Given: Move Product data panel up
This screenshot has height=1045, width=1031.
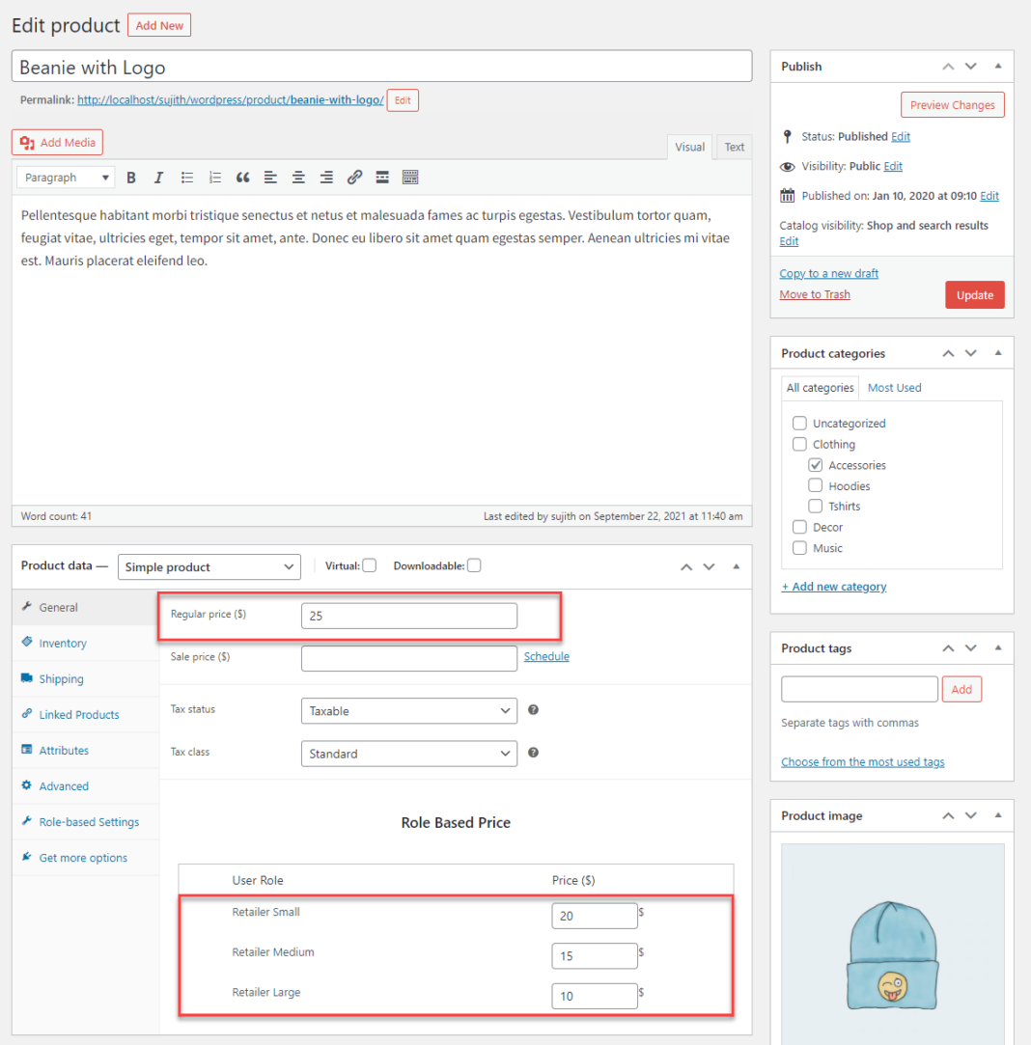Looking at the screenshot, I should coord(686,567).
